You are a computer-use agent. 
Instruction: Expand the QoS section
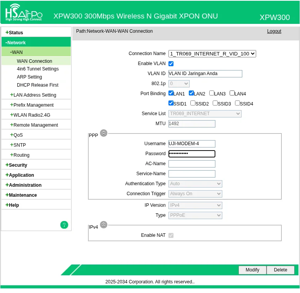(36, 135)
